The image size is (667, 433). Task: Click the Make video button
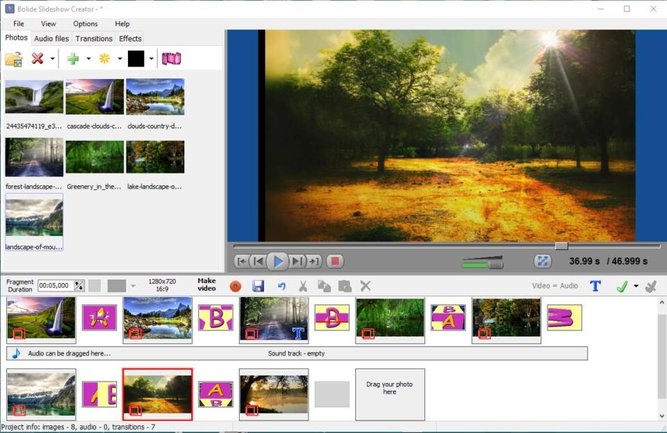pos(205,285)
